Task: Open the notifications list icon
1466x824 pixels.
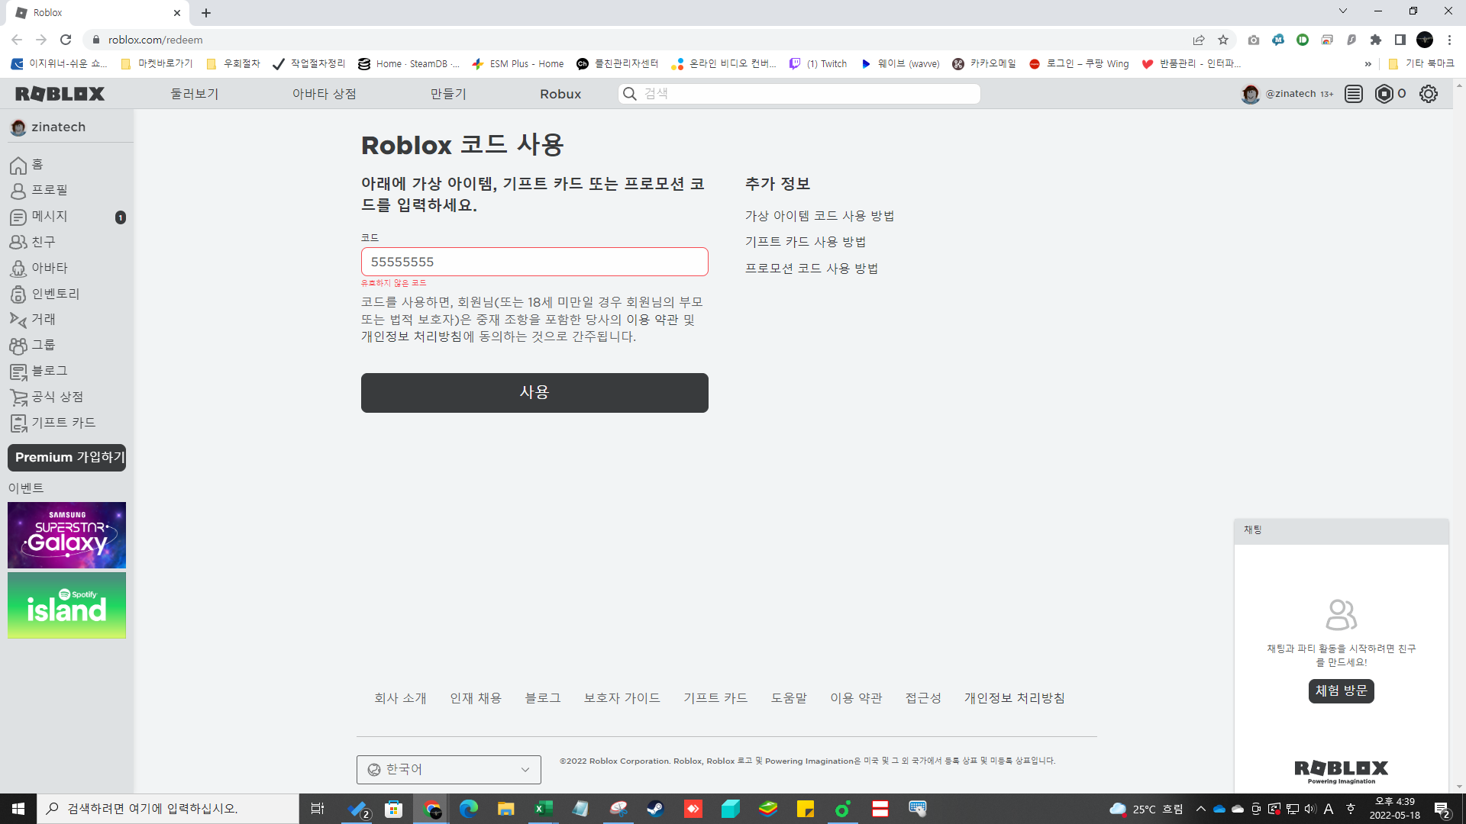Action: coord(1353,94)
